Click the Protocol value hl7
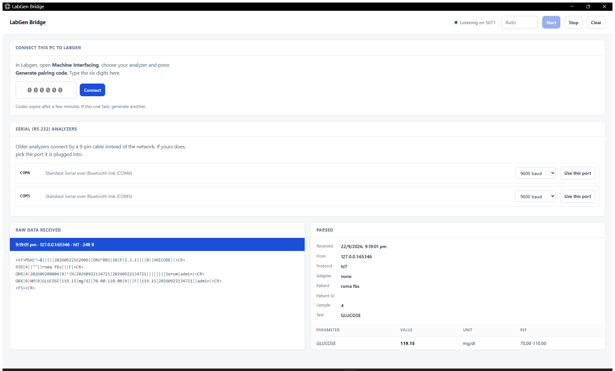Screen dimensions: 615x371 tap(344, 266)
